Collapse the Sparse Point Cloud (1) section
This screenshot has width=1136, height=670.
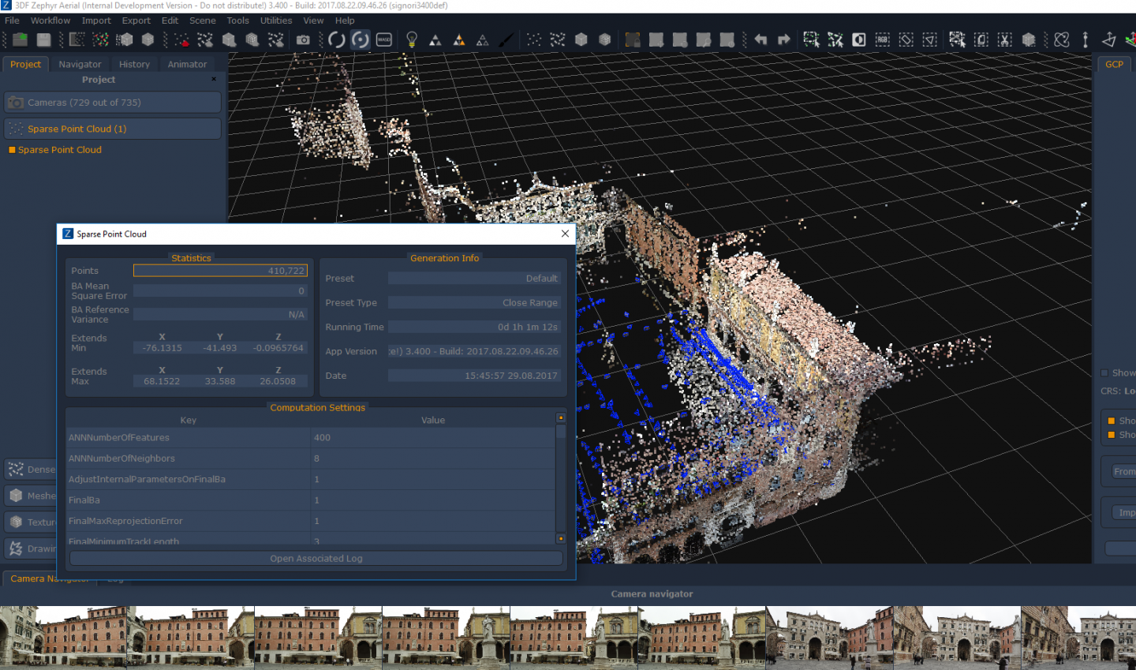(112, 129)
